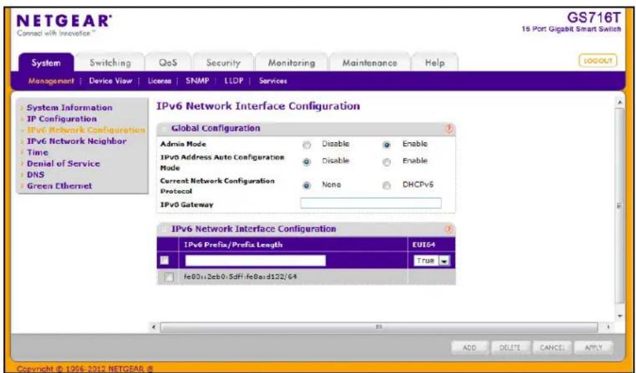The image size is (636, 373).
Task: Click the fe80::2eb0:5dff:fe8a:d132/64 address text
Action: point(240,277)
